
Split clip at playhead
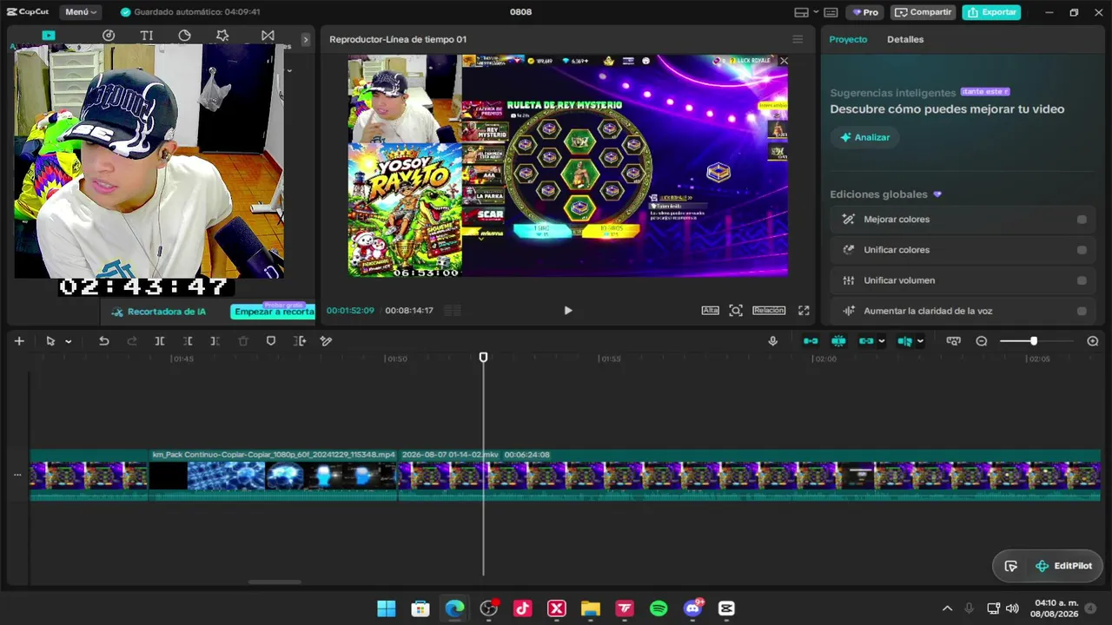pyautogui.click(x=160, y=341)
